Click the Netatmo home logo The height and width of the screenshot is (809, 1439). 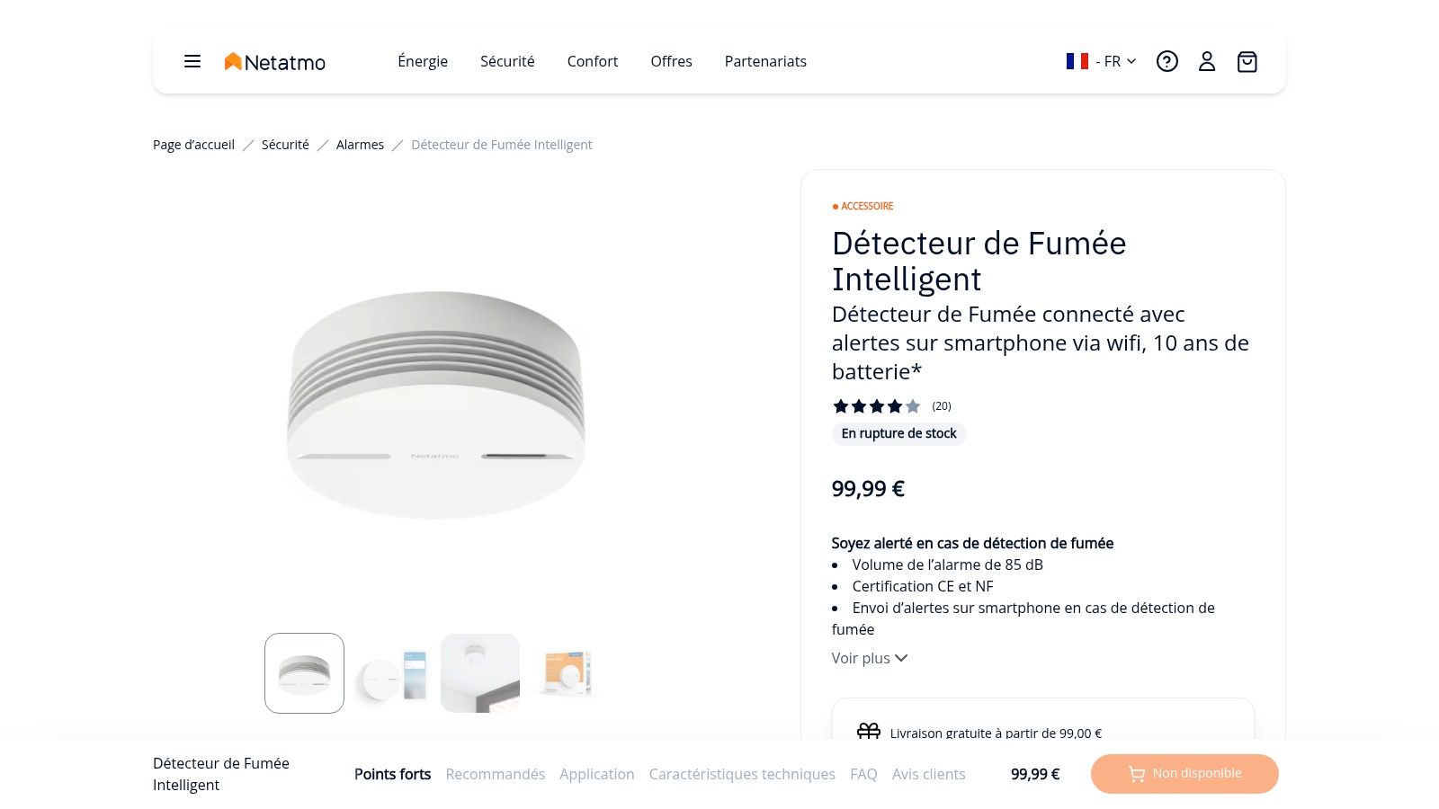[x=274, y=61]
